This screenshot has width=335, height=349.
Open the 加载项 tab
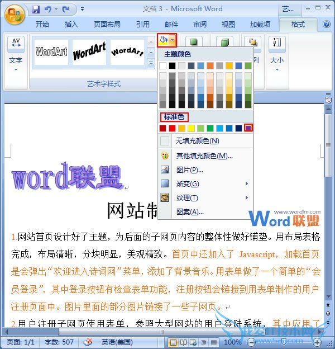pyautogui.click(x=260, y=24)
